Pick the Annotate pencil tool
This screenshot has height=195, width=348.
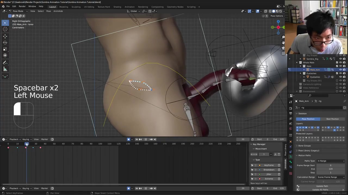(x=5, y=63)
